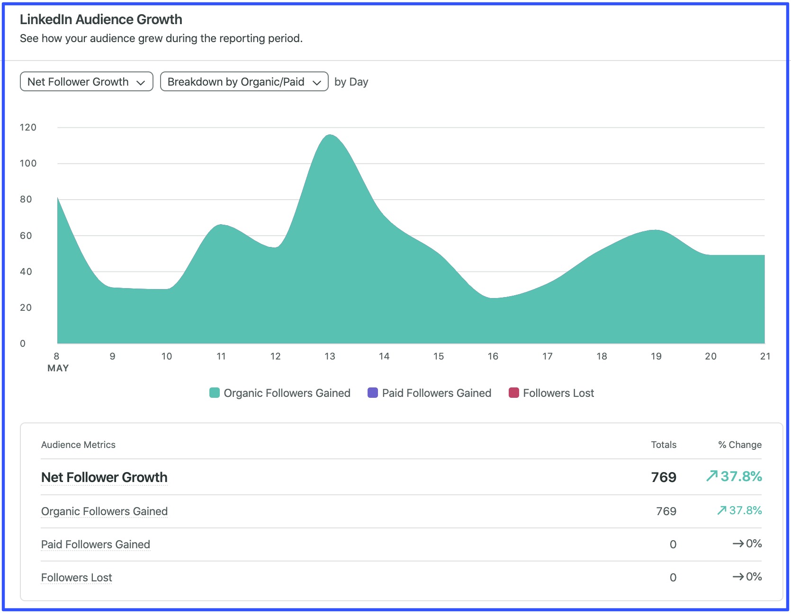The image size is (791, 614).
Task: Click the upward trend arrow next to 37.8%
Action: (712, 477)
